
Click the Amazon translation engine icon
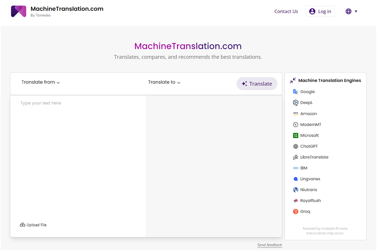(295, 114)
